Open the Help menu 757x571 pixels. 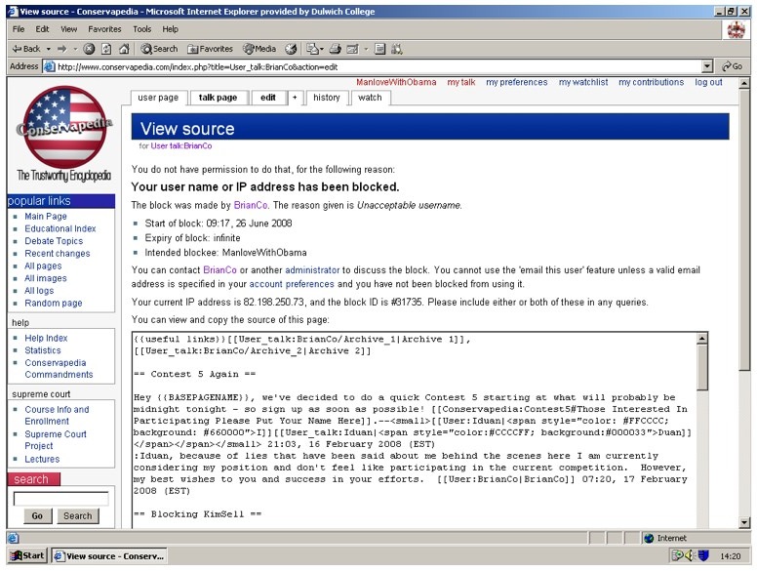(x=170, y=29)
